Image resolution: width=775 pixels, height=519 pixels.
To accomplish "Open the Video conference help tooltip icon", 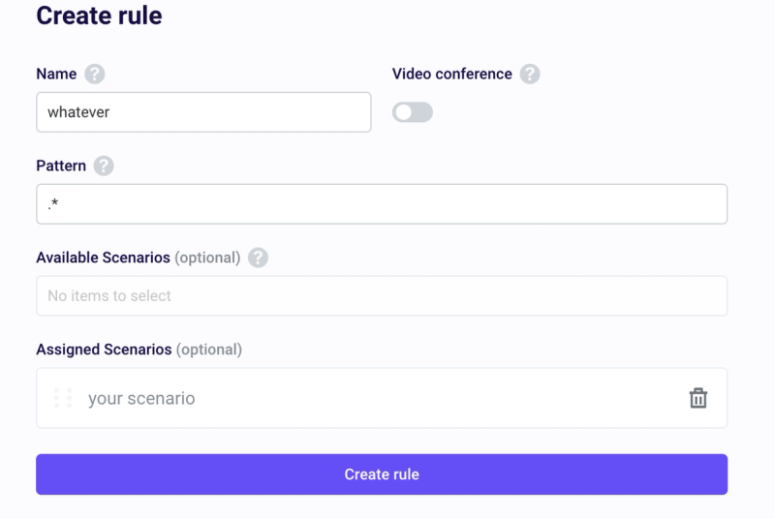I will click(x=529, y=75).
